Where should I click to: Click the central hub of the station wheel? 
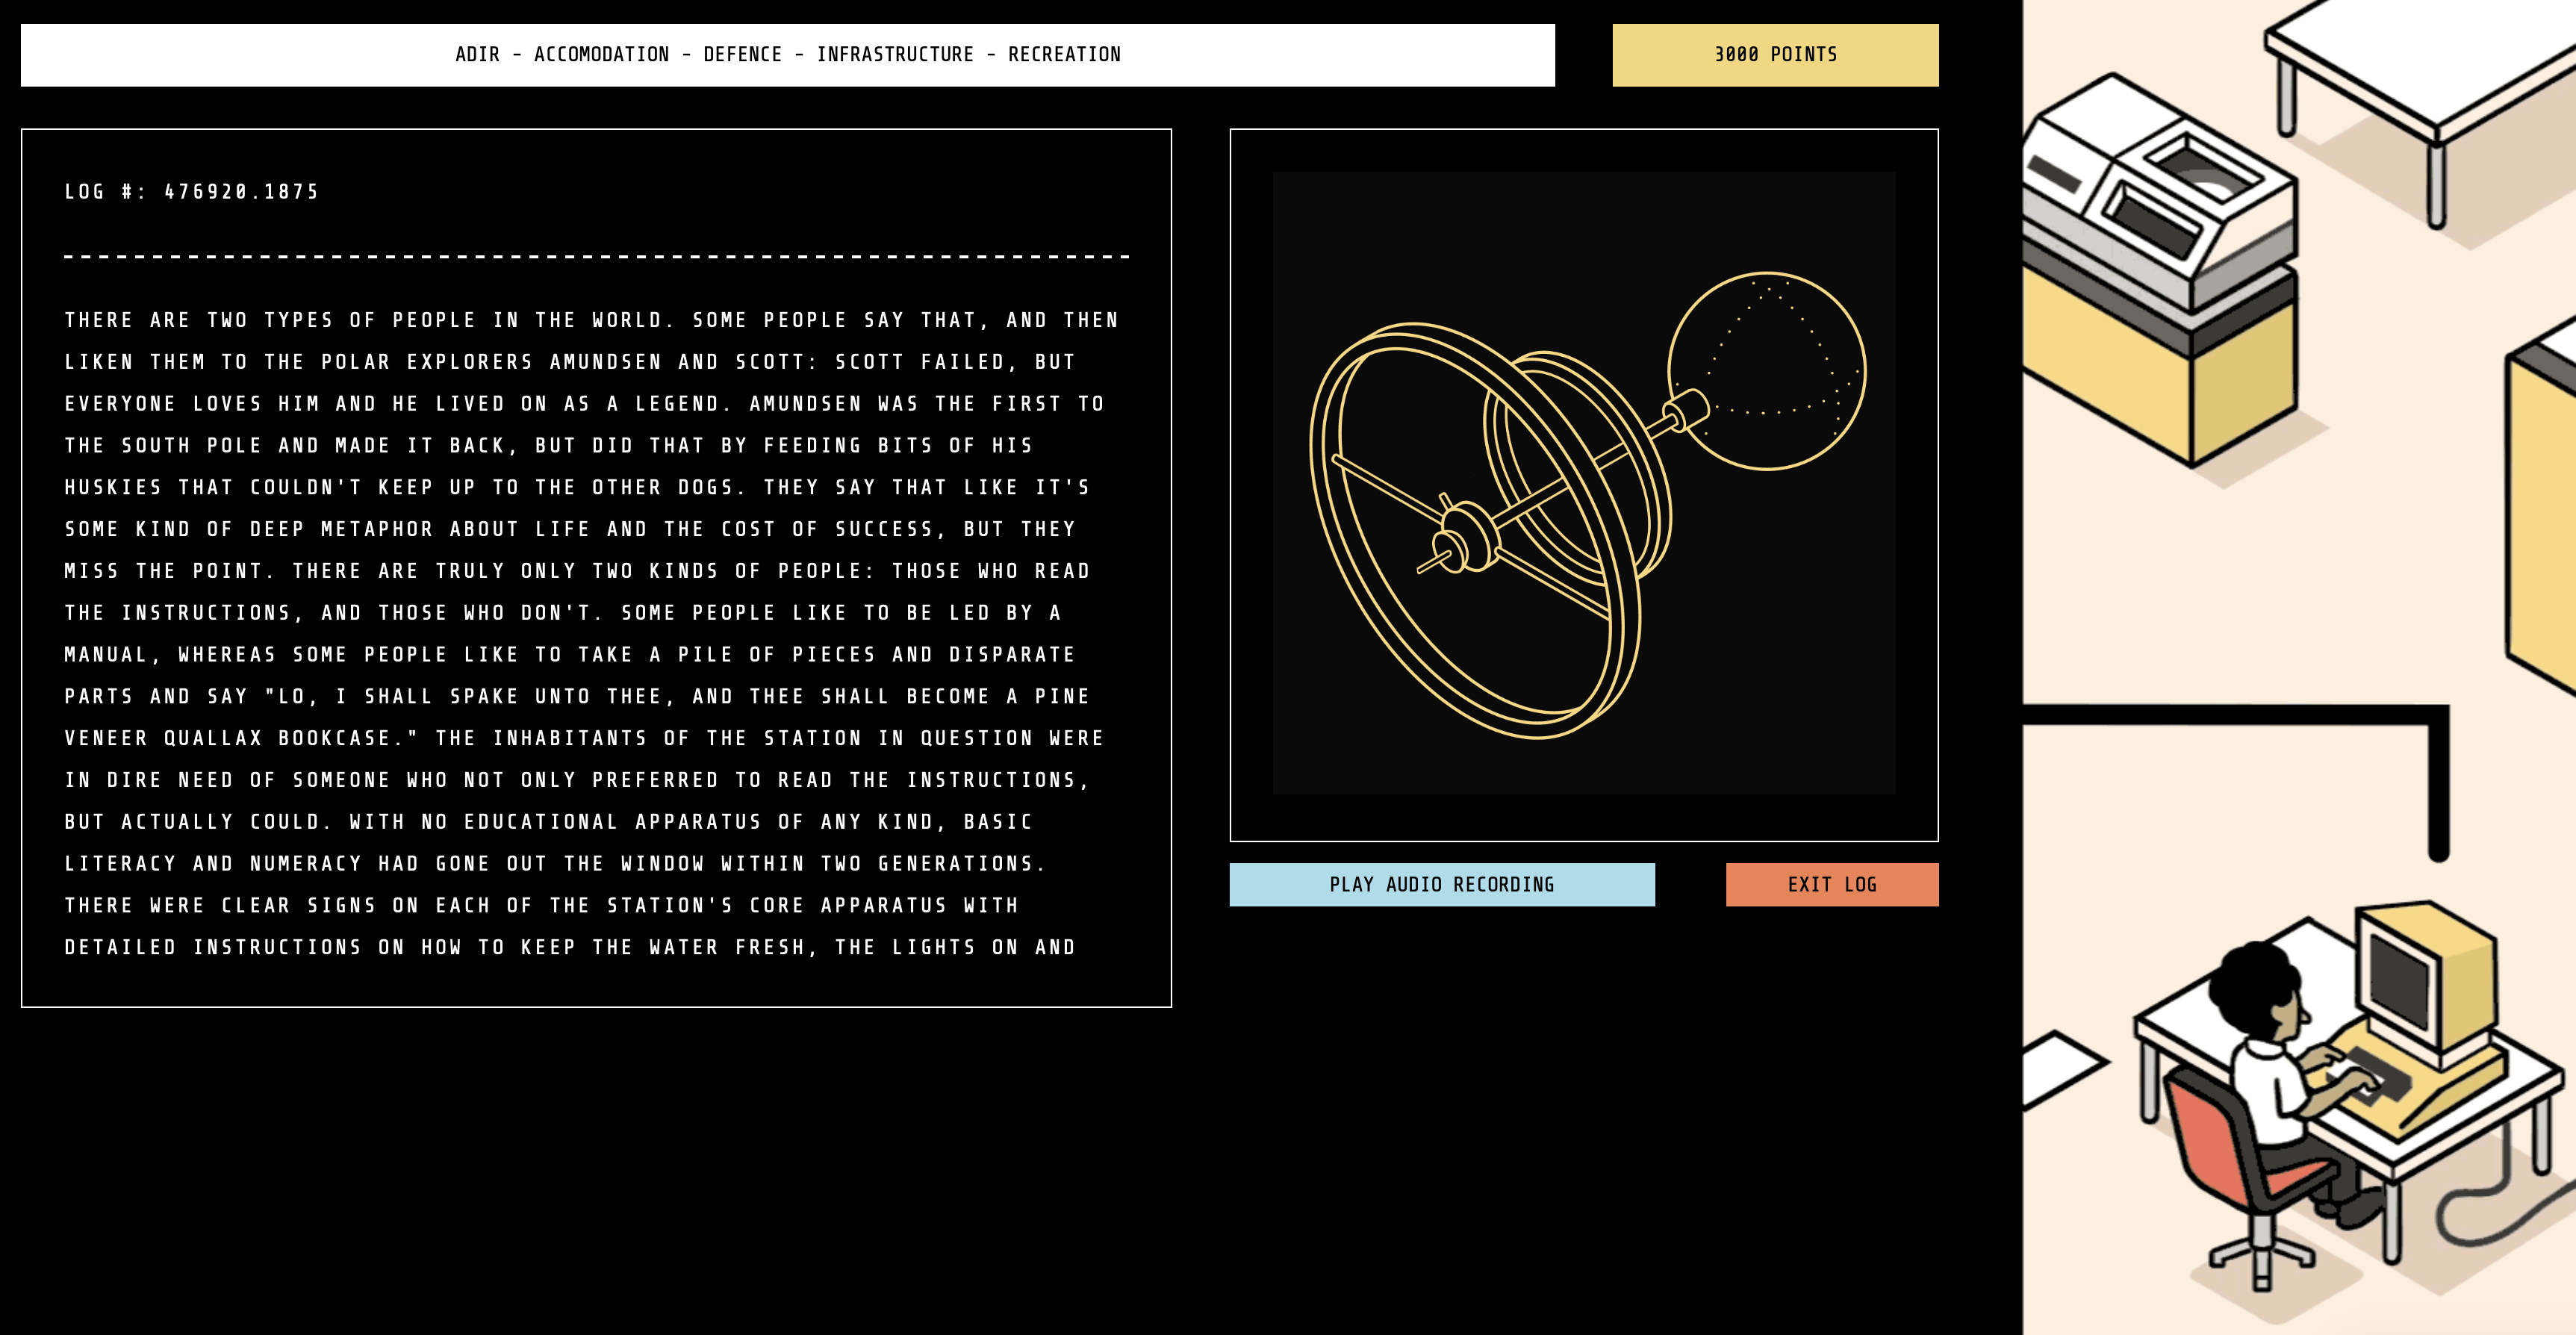point(1467,535)
